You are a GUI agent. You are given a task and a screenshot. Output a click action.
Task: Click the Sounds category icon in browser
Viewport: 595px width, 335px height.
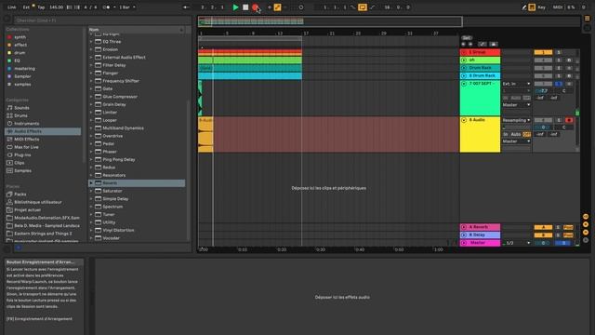tap(10, 108)
